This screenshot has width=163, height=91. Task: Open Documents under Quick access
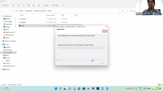pos(9,24)
